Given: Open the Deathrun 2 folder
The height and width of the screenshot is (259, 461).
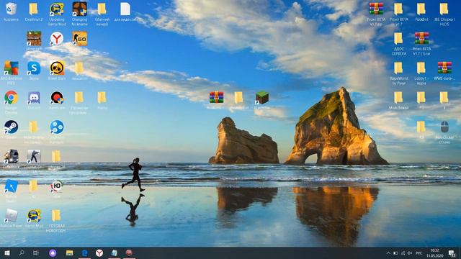Looking at the screenshot, I should tap(34, 9).
